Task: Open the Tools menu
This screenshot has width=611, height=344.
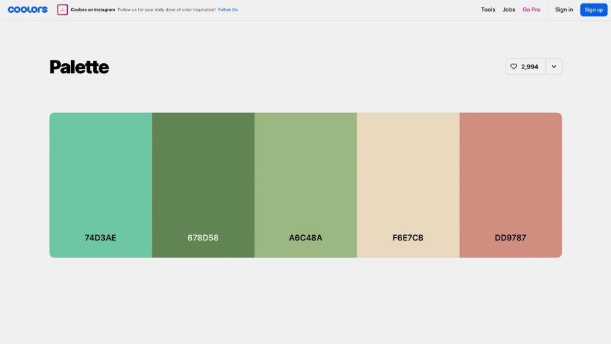Action: click(488, 9)
